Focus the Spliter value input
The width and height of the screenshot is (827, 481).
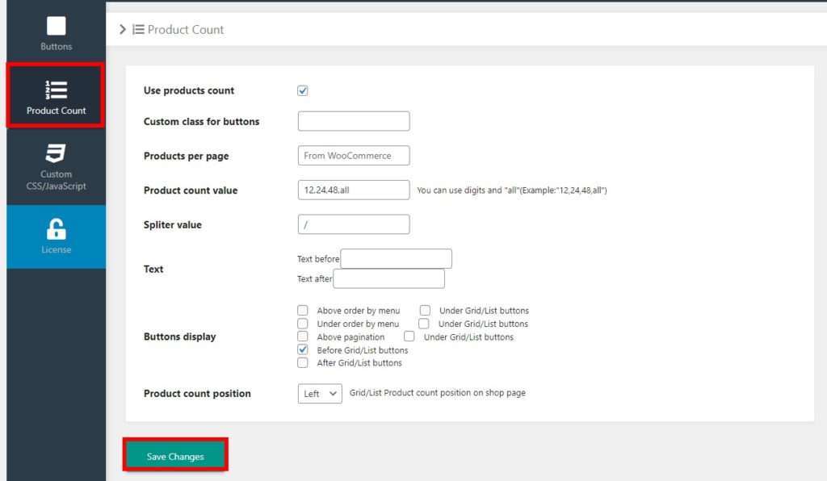tap(354, 224)
